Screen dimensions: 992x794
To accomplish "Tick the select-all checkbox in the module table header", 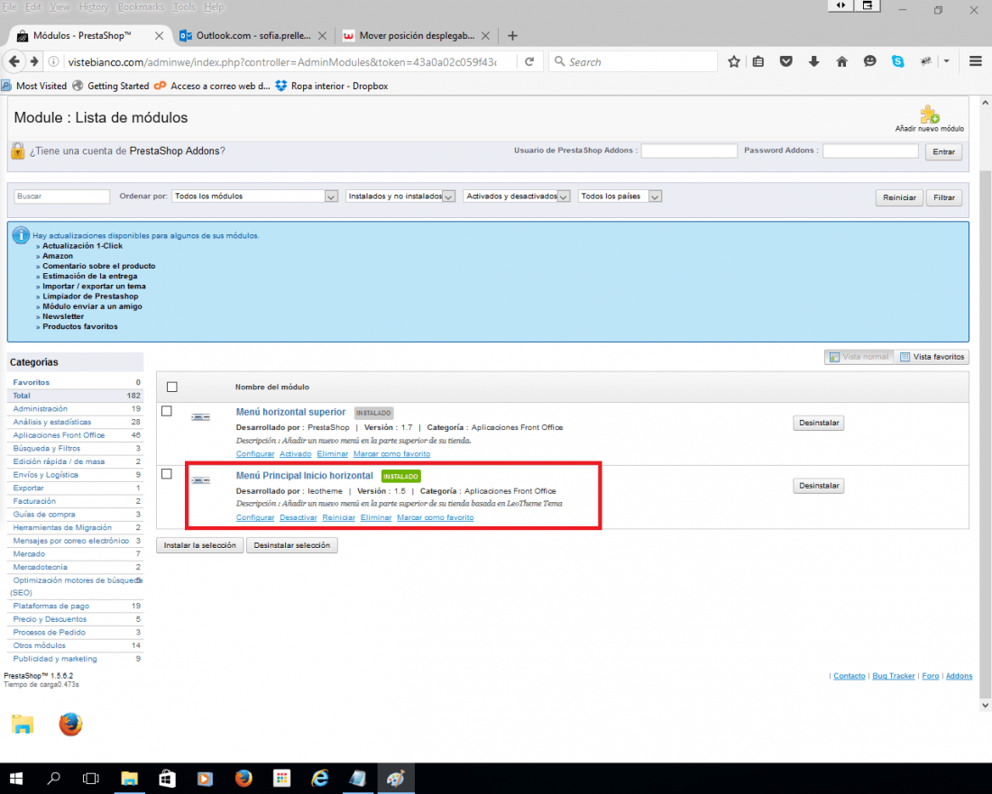I will pos(172,387).
